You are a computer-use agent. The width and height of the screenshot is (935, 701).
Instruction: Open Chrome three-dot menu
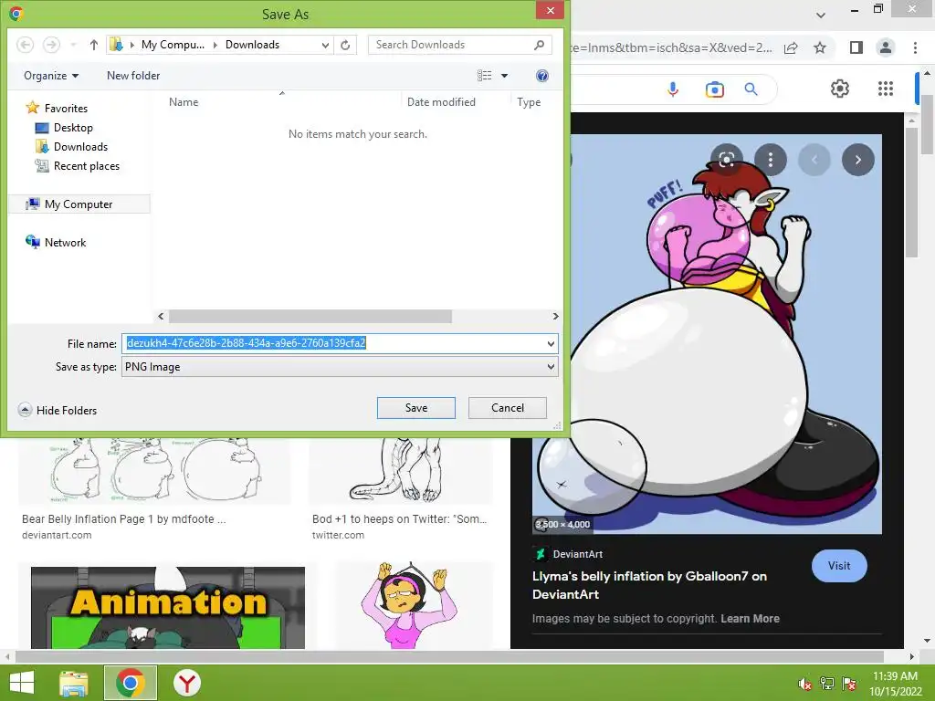(x=915, y=47)
